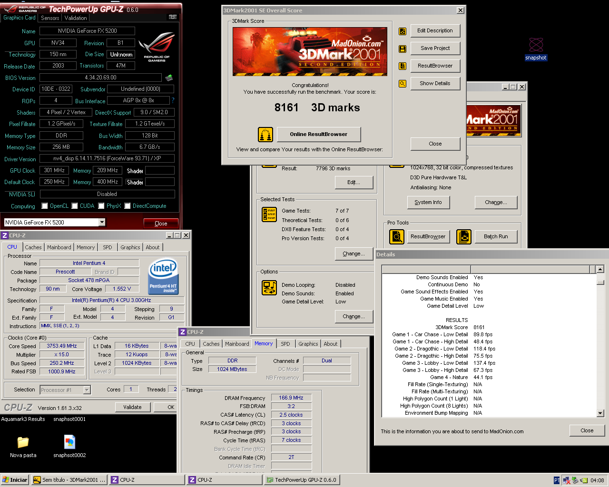The width and height of the screenshot is (609, 487).
Task: Click the Validate button in CPU-Z
Action: 133,407
